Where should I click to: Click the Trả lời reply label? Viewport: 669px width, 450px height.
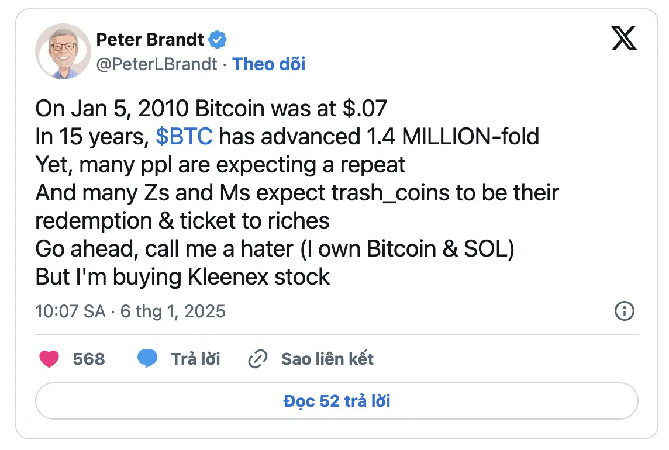click(x=195, y=359)
